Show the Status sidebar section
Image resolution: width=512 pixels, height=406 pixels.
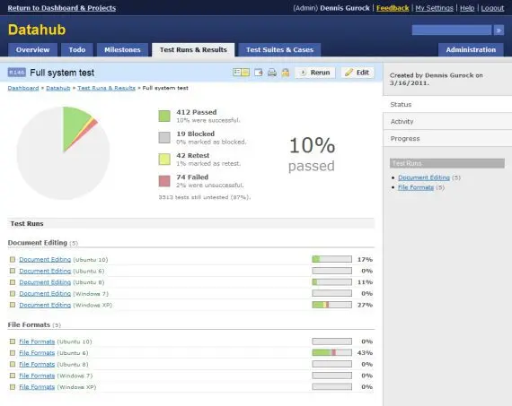tap(447, 104)
